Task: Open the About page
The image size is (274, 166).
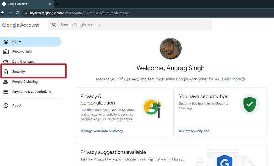Action: click(17, 106)
